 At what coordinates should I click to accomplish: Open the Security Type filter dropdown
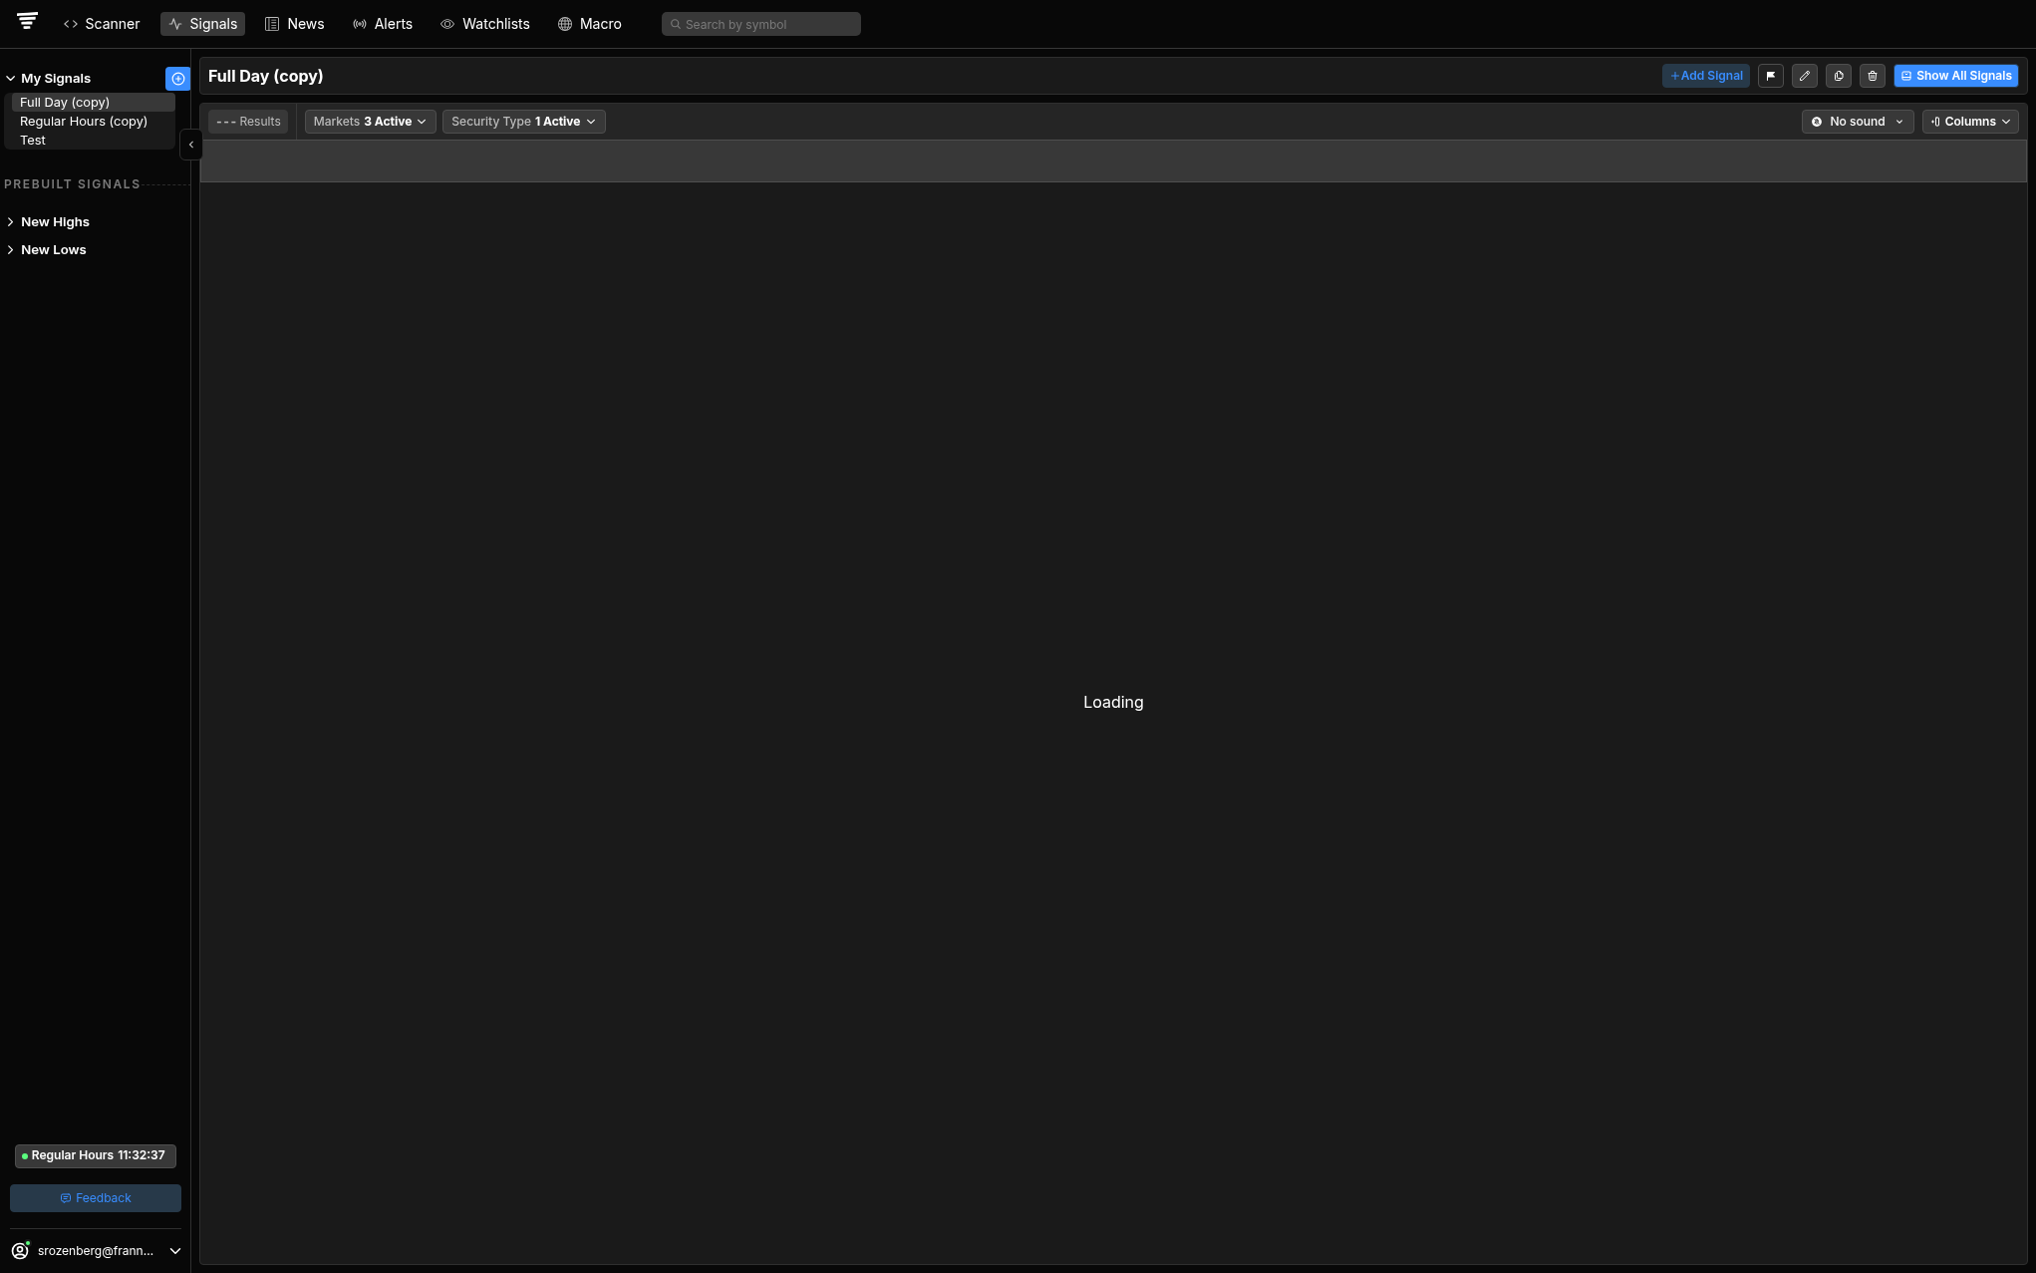pyautogui.click(x=523, y=122)
